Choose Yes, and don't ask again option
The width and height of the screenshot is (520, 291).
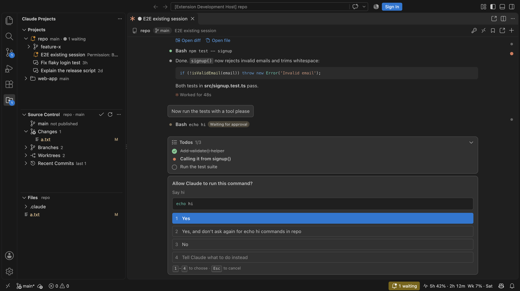(x=322, y=231)
